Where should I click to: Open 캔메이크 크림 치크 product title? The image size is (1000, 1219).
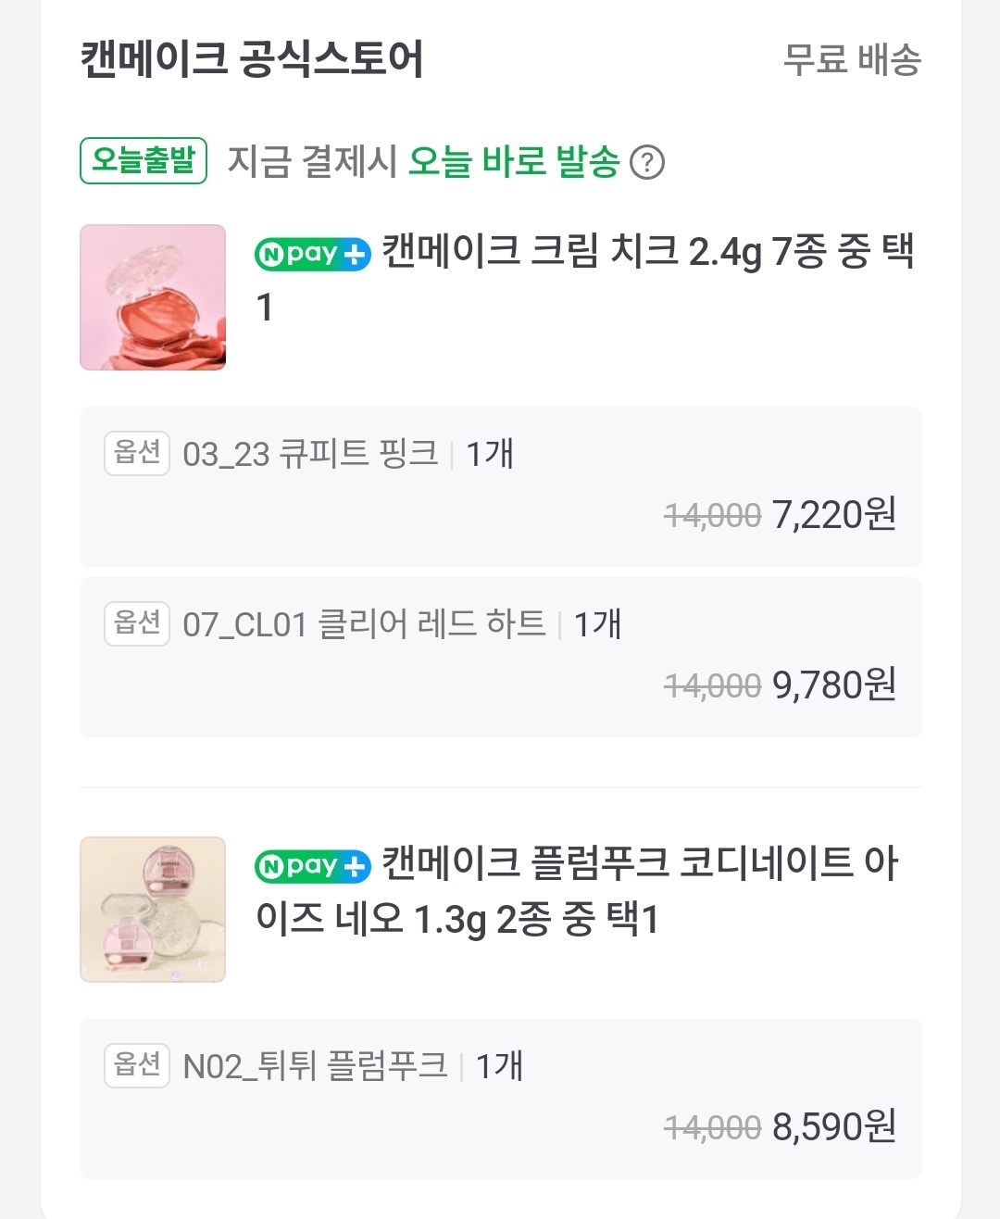pos(585,279)
